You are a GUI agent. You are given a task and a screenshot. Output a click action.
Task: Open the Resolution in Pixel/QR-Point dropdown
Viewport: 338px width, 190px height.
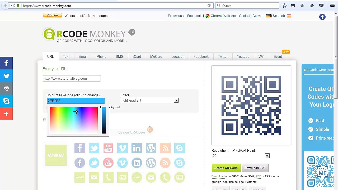(x=241, y=156)
